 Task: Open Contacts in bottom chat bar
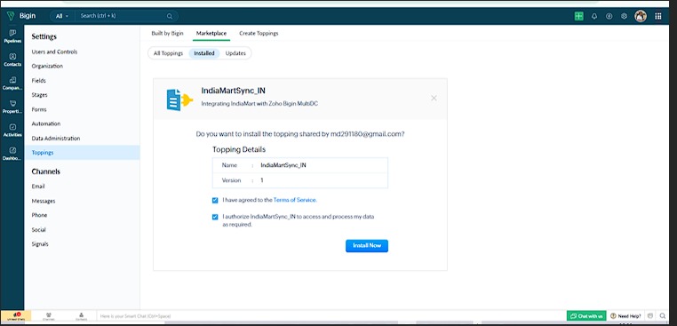coord(81,316)
